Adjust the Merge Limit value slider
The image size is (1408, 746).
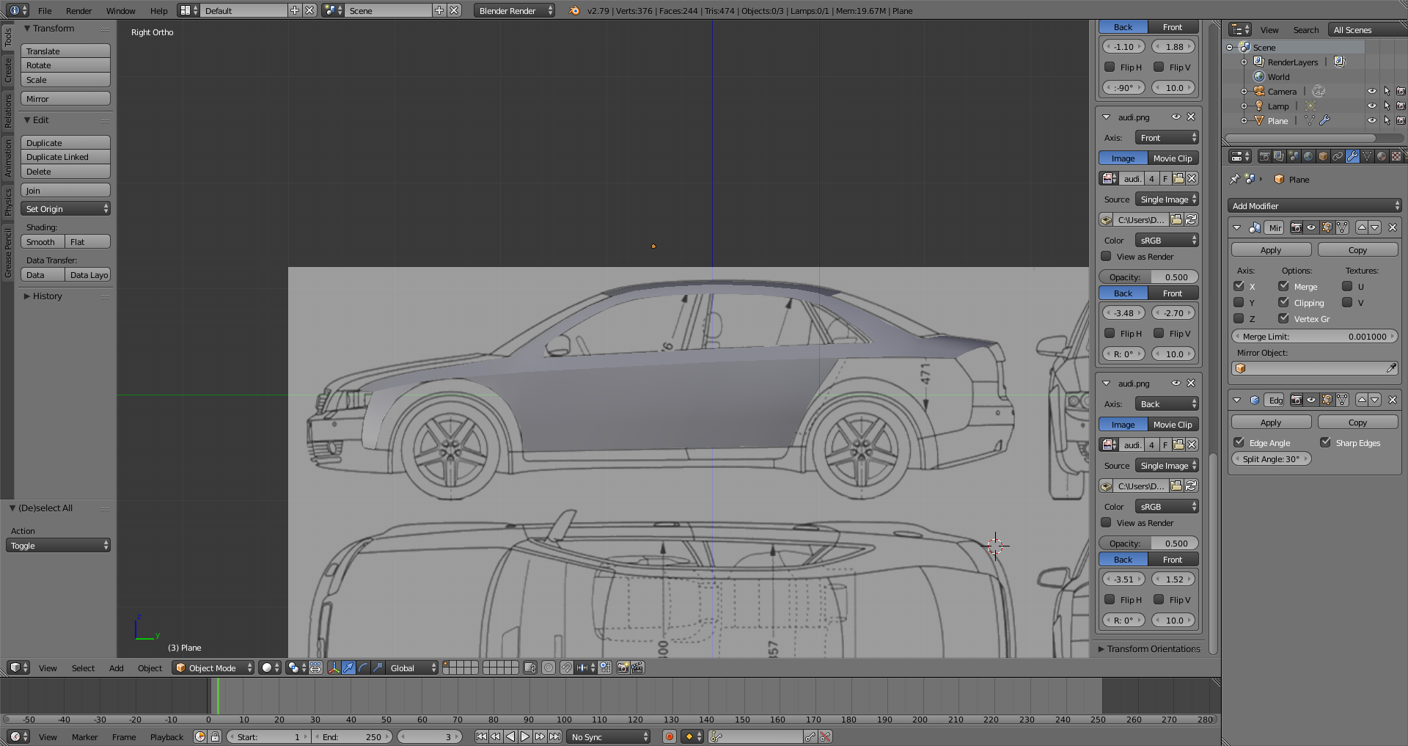pyautogui.click(x=1315, y=337)
